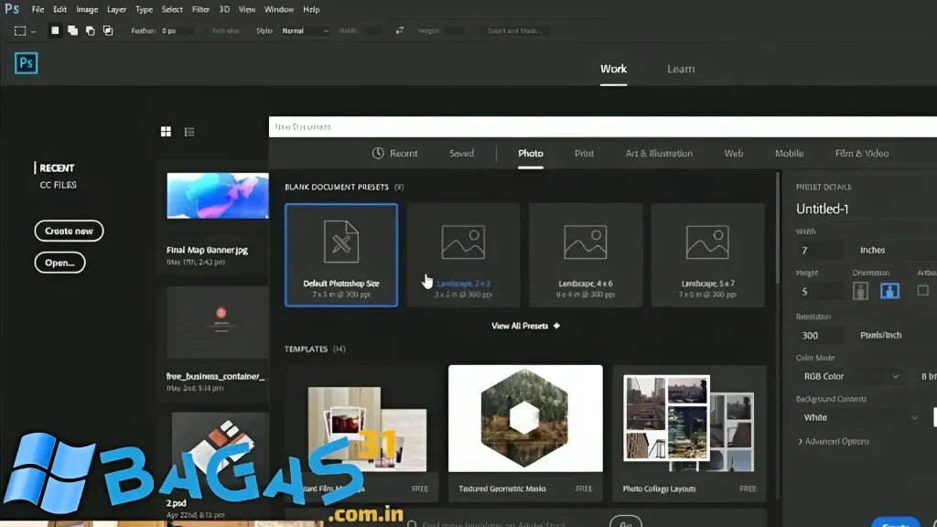937x527 pixels.
Task: Open the 3D menu
Action: (224, 9)
